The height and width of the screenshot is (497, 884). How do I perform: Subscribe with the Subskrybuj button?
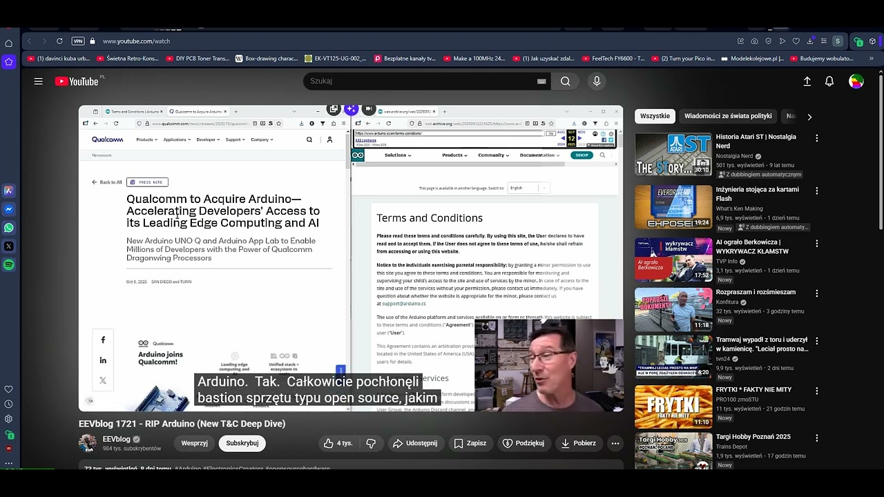[x=242, y=443]
